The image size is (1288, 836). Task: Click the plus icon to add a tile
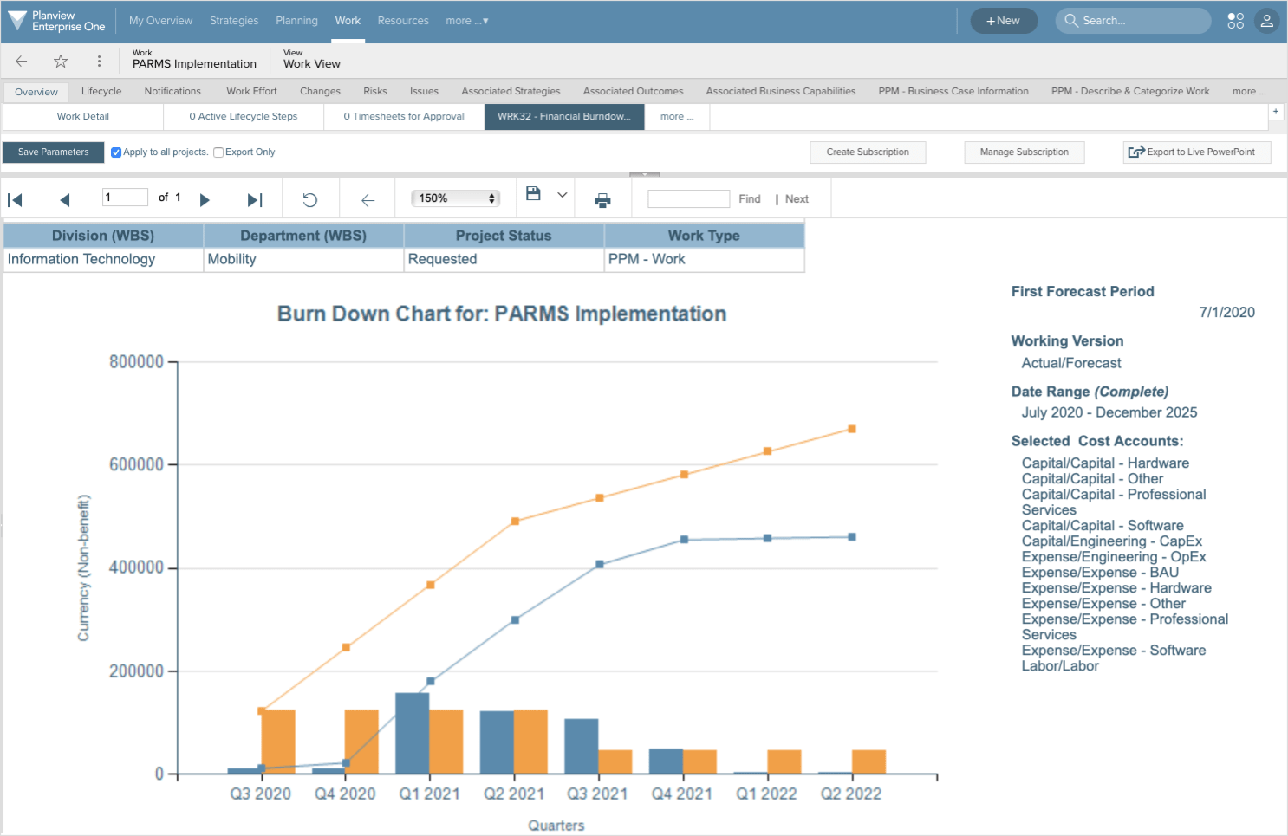[x=1276, y=112]
